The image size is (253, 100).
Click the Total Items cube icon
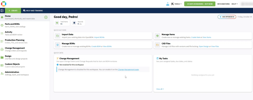click(x=57, y=23)
